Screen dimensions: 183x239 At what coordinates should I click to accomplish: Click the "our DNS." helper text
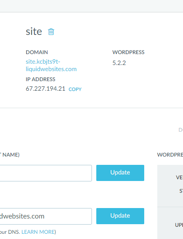[10, 232]
